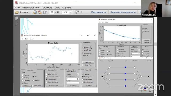171x96 pixels.
Task: Click the zoom level field showing 61%
Action: (65, 12)
